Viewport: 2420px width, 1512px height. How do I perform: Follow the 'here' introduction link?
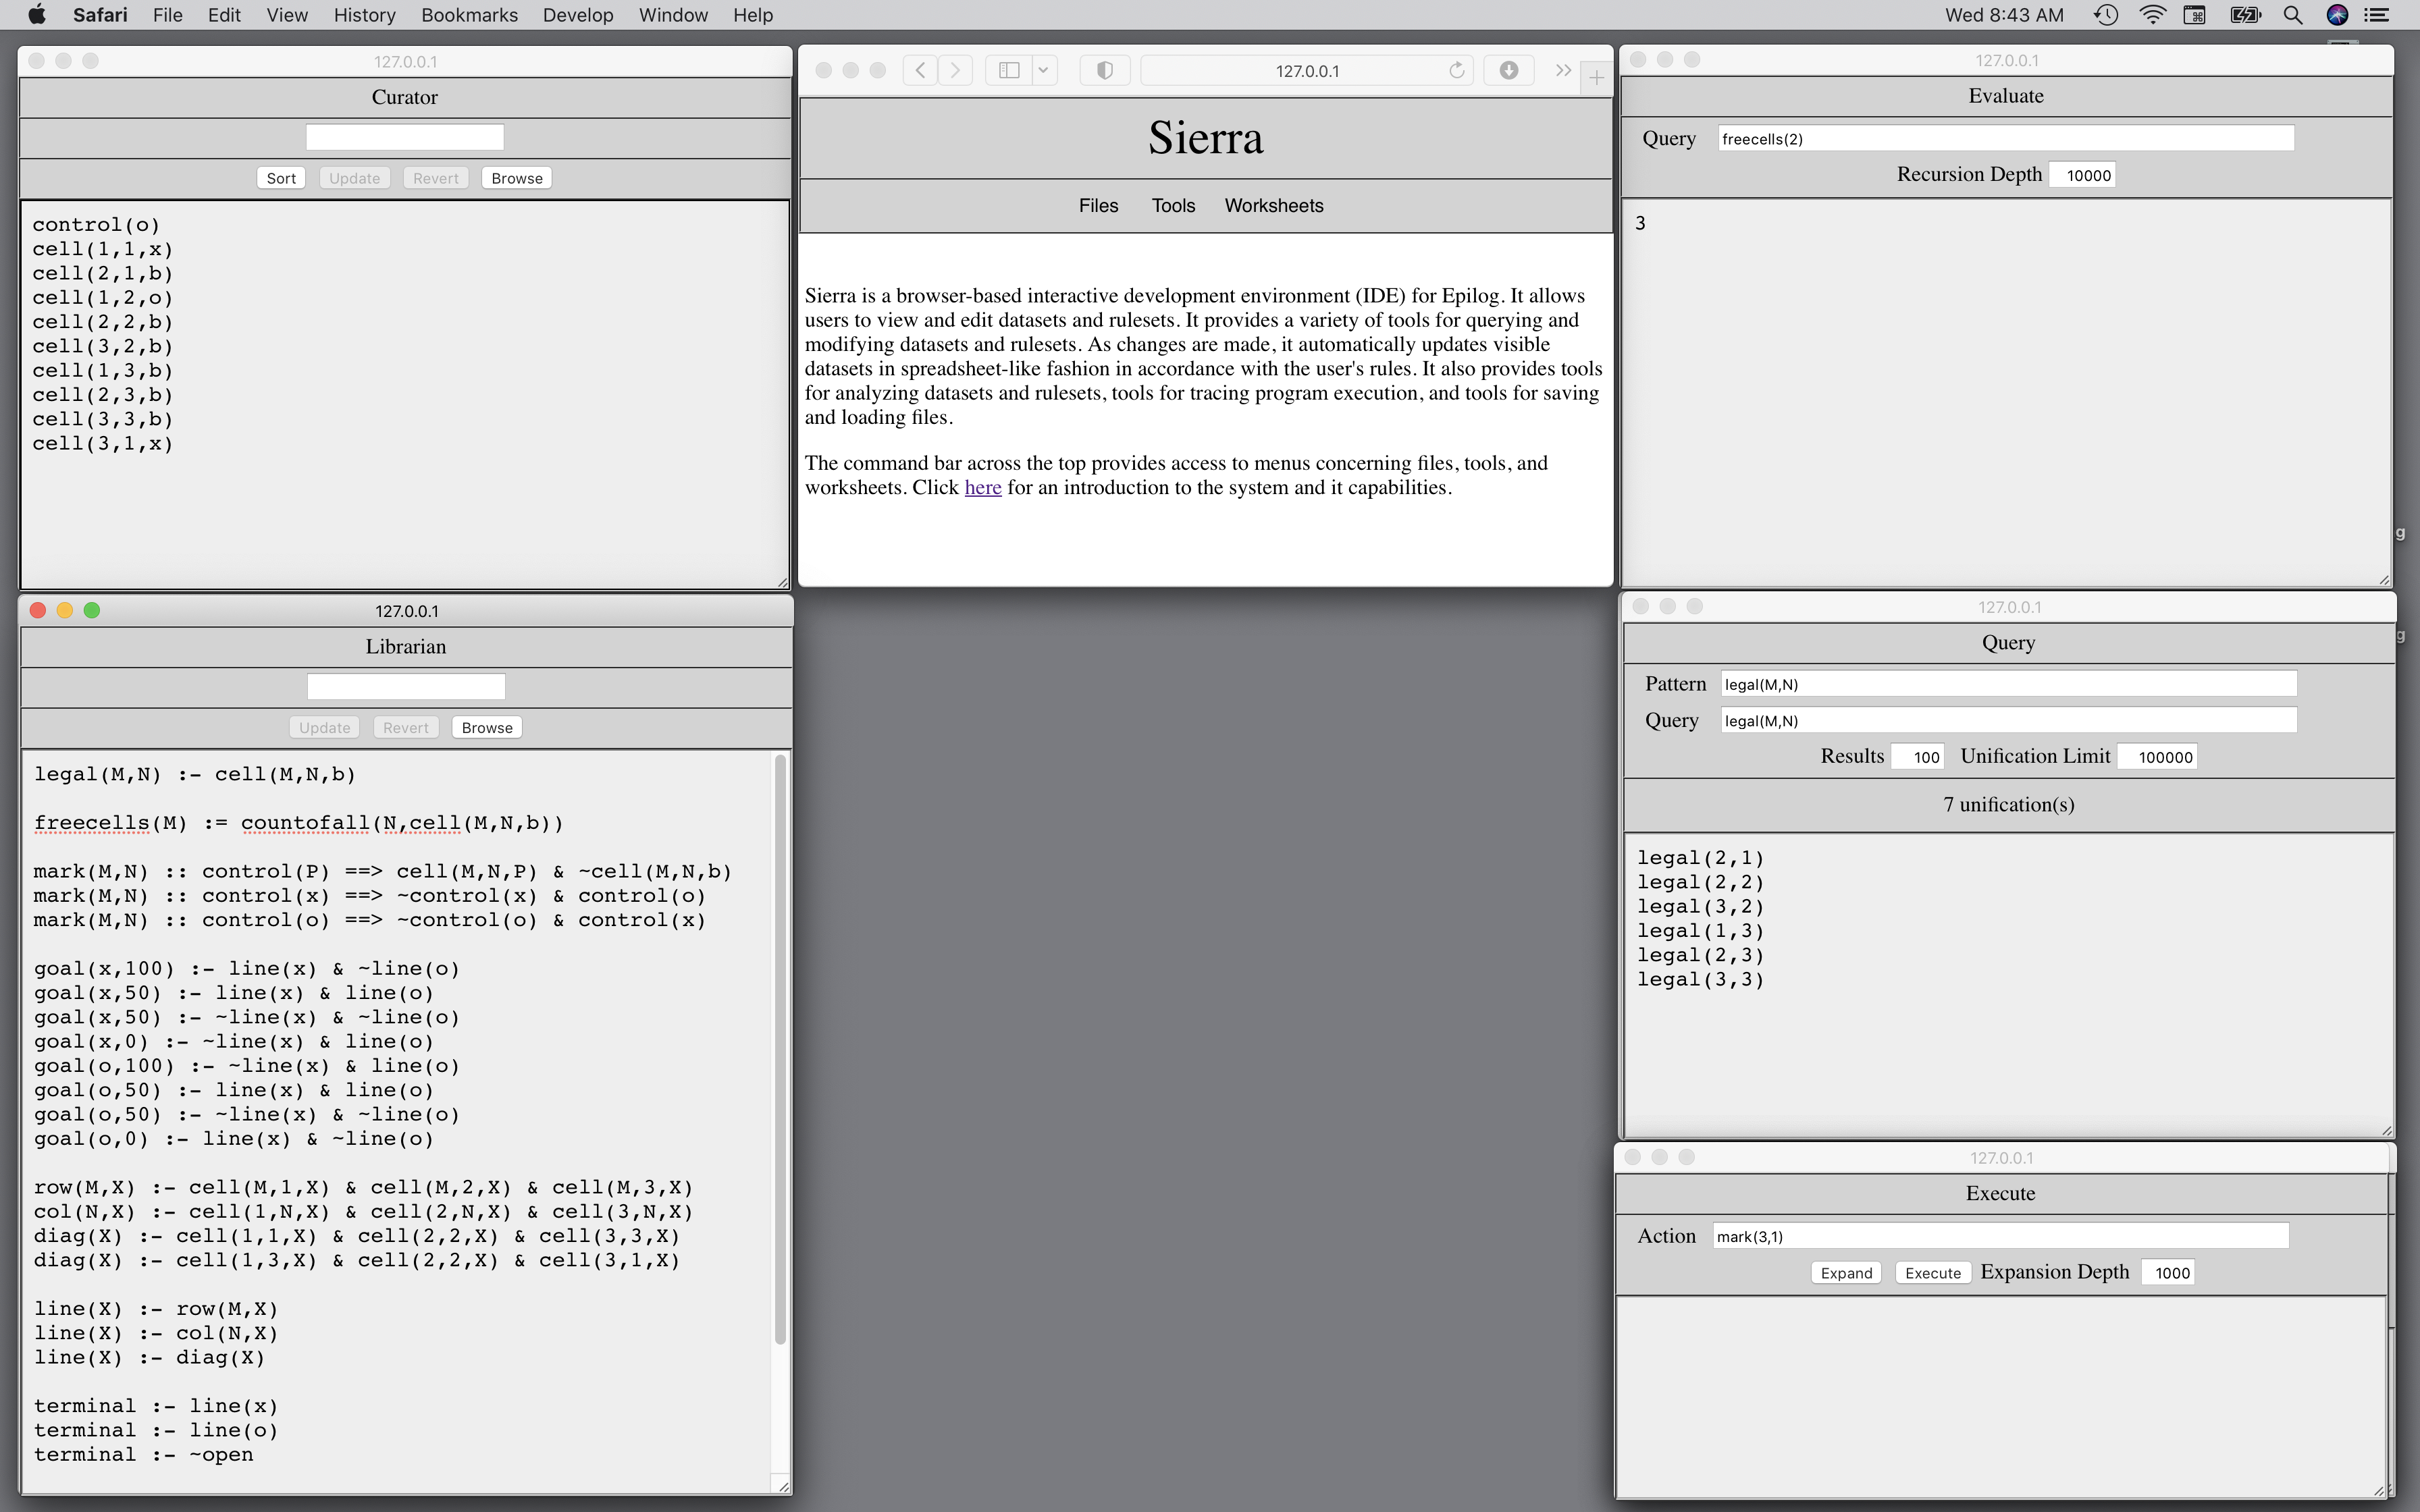982,488
